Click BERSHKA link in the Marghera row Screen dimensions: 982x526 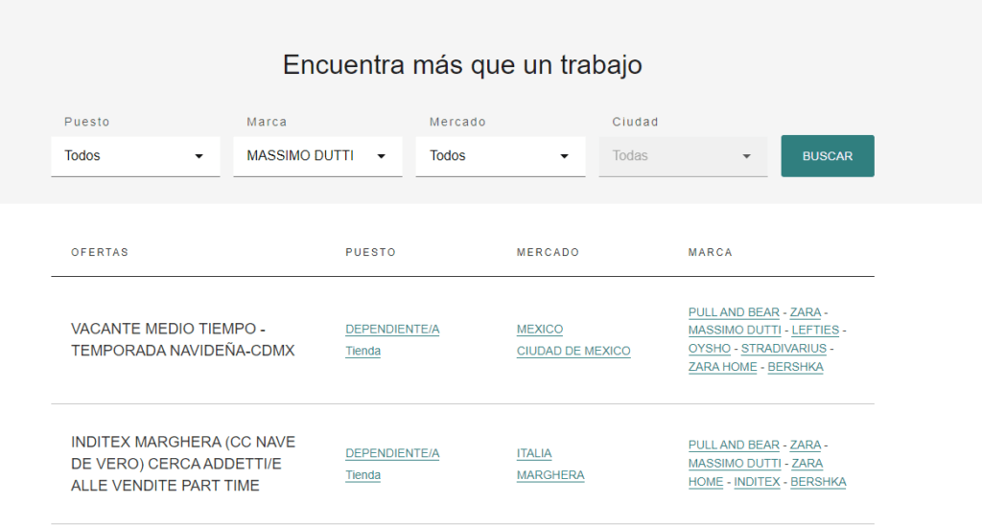818,482
